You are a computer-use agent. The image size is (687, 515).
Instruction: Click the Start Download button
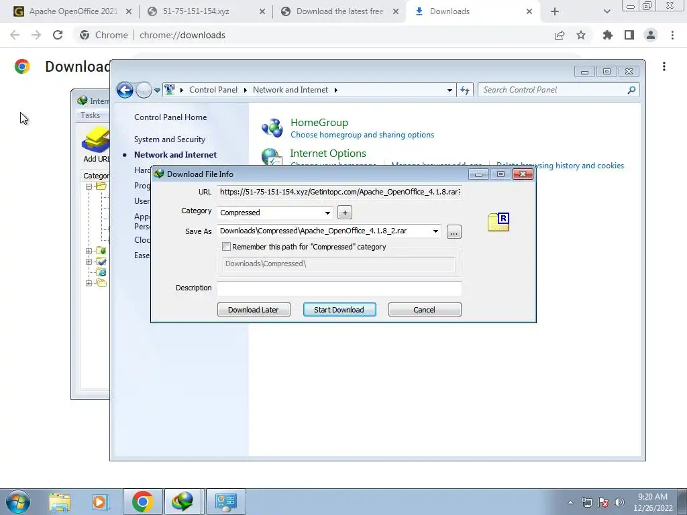(339, 310)
